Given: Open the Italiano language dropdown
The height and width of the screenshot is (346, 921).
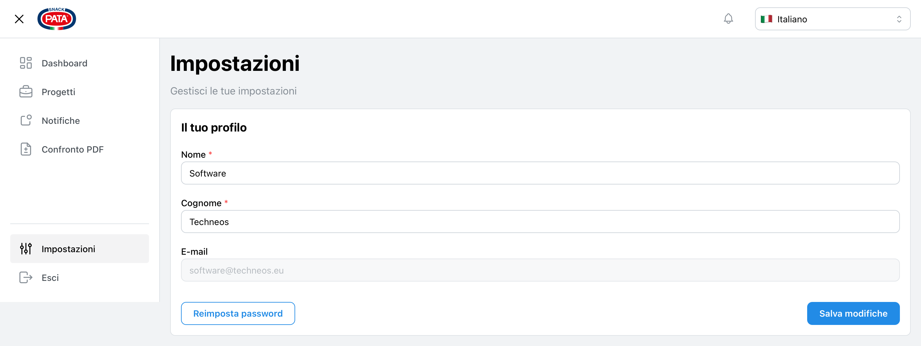Looking at the screenshot, I should click(x=832, y=19).
